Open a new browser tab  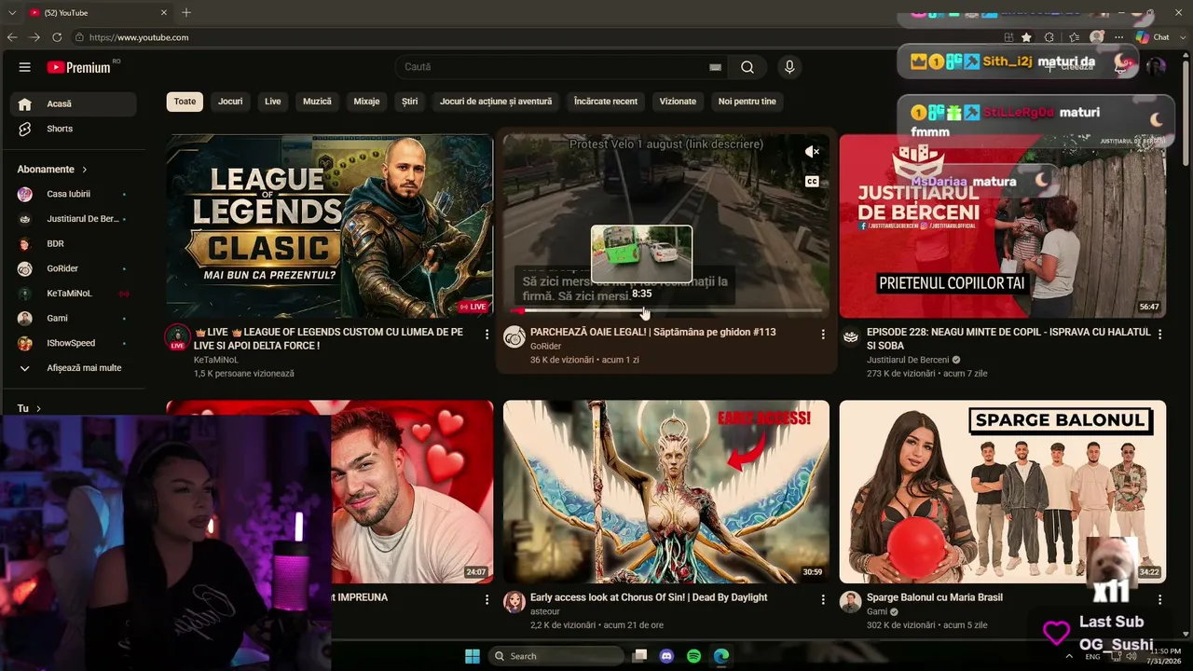186,12
